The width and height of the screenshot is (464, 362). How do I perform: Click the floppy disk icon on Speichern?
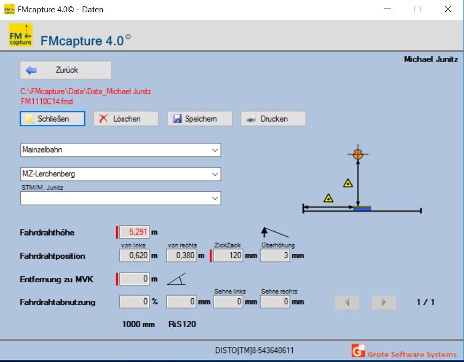coord(177,119)
